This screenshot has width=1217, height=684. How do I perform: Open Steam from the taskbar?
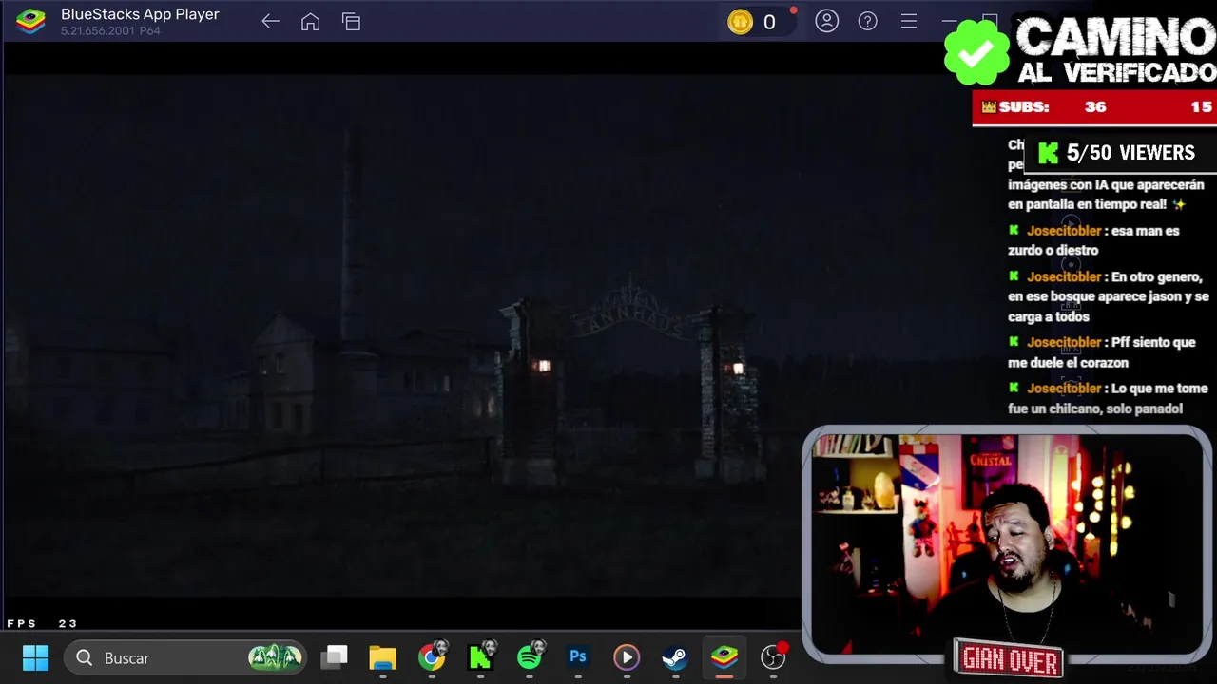pos(674,657)
